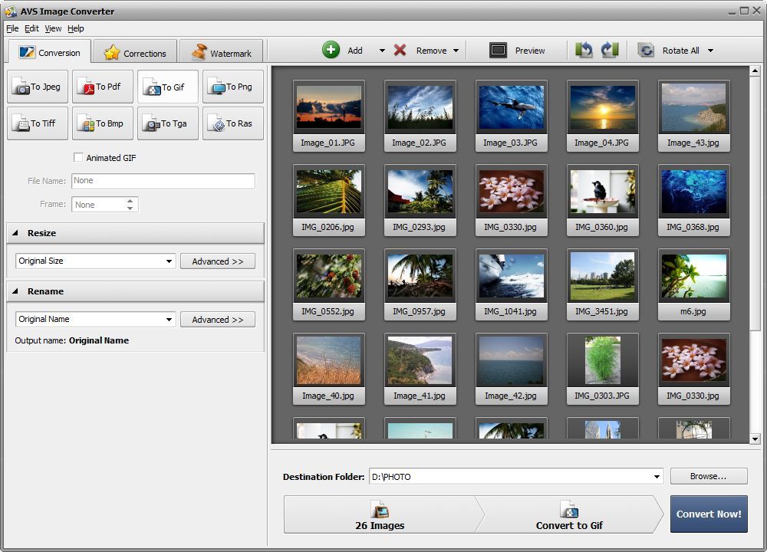Open the Original Size dropdown
This screenshot has width=767, height=552.
click(x=167, y=261)
